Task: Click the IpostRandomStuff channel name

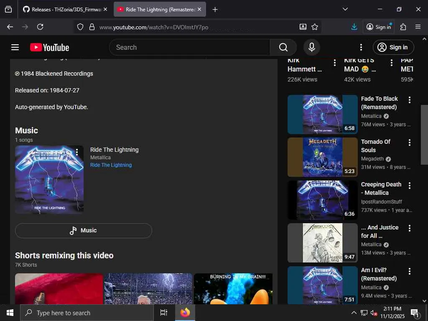Action: click(381, 202)
